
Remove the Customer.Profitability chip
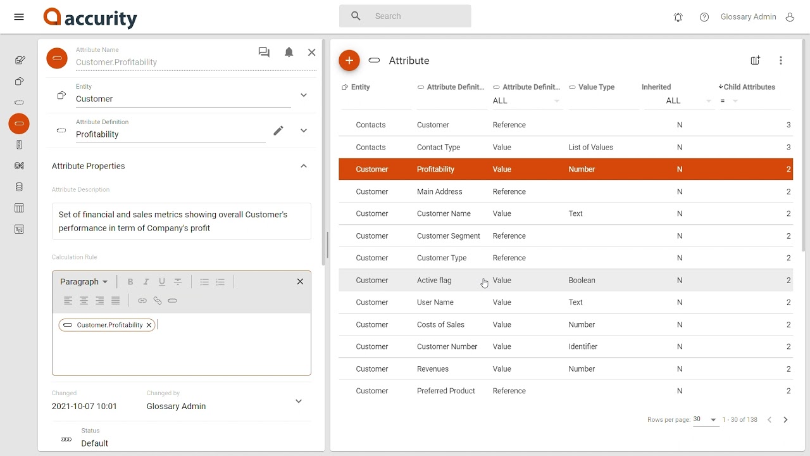[x=149, y=325]
